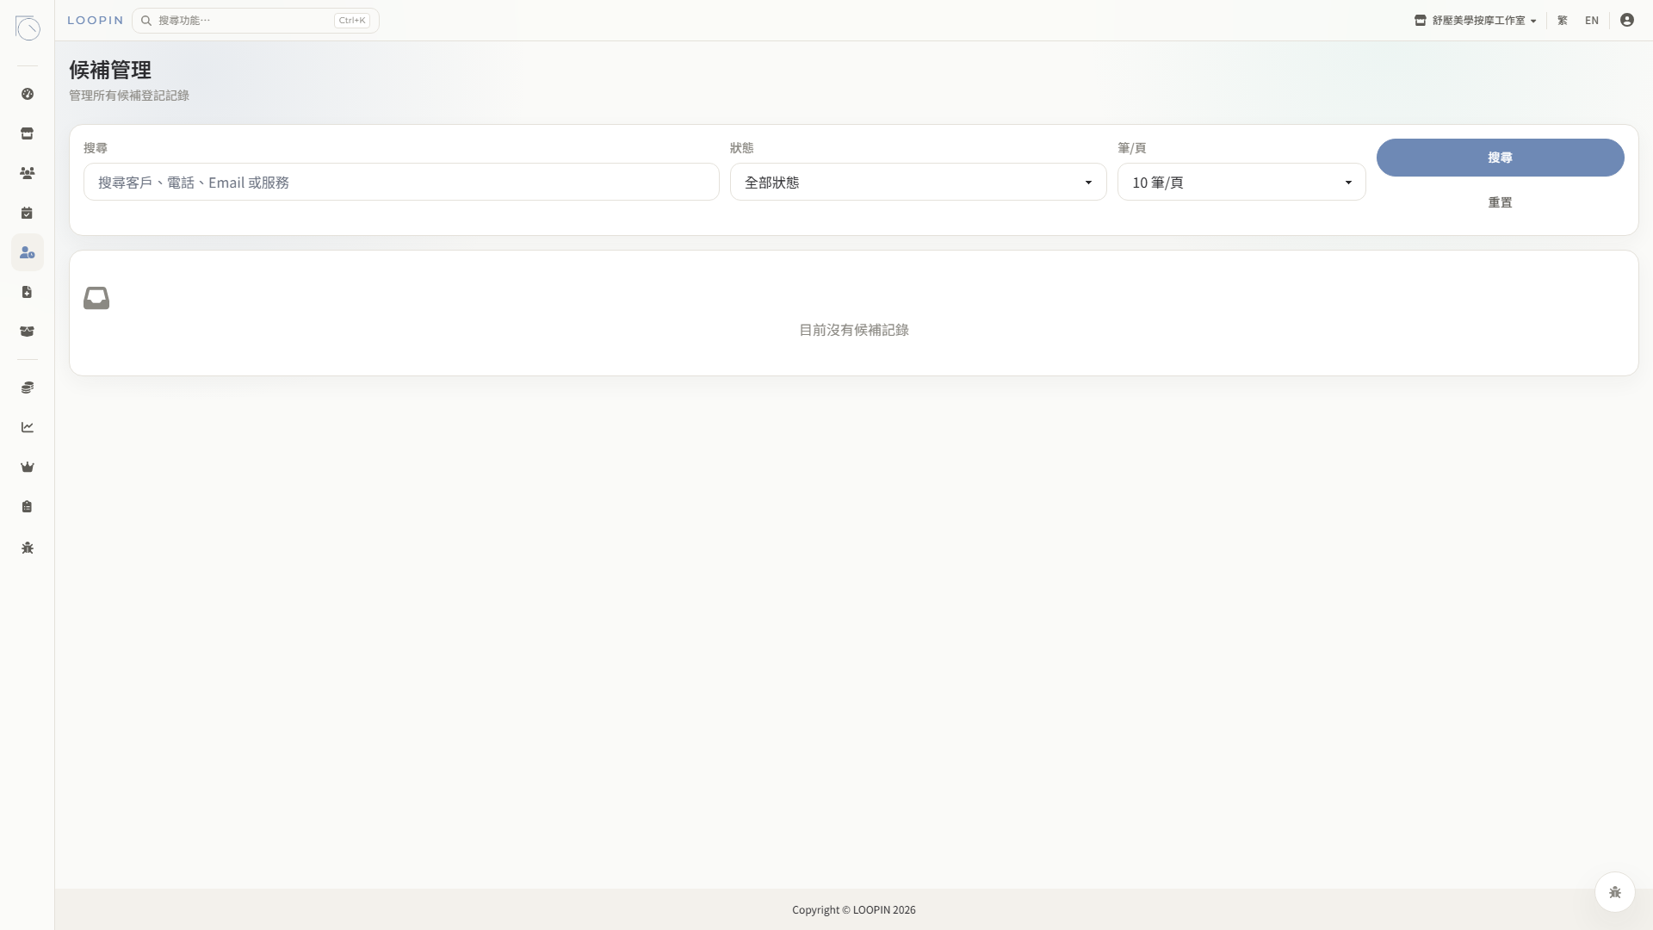Click the 筆/頁 field label
Screen dimensions: 1653x930
1132,148
